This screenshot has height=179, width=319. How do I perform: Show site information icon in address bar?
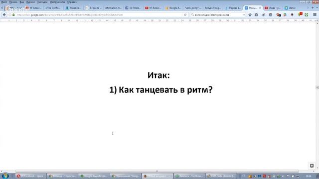10,15
